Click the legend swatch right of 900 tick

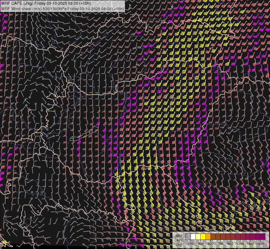tap(233, 237)
